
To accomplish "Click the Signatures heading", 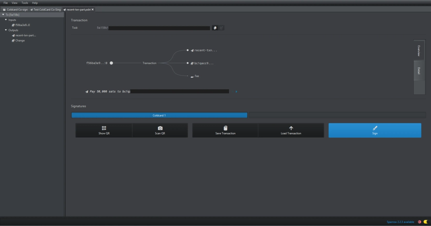I will (x=78, y=106).
